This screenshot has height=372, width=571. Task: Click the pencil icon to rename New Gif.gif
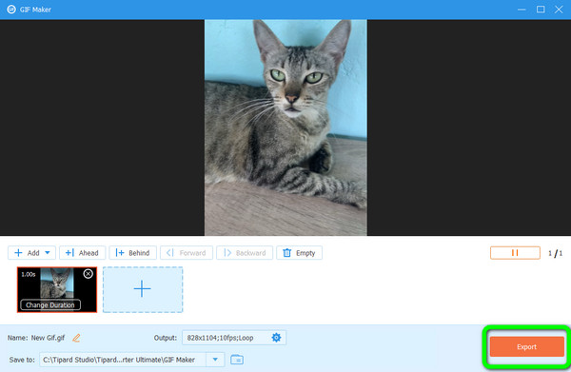coord(76,338)
